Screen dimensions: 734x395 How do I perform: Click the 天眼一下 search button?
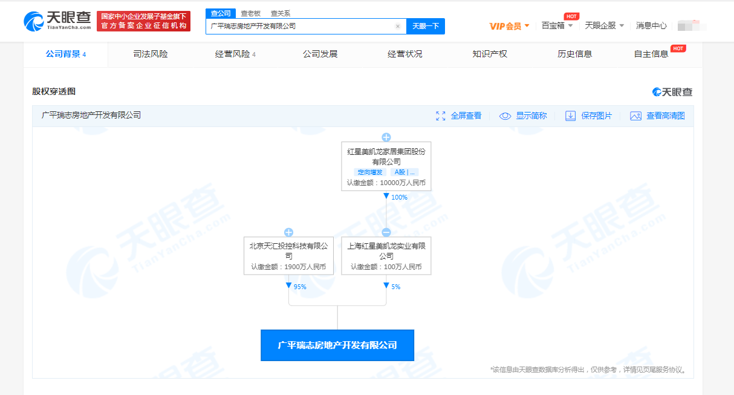click(426, 27)
